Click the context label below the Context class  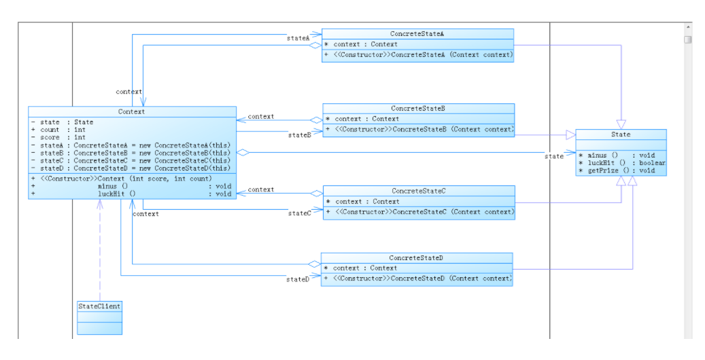pos(145,214)
